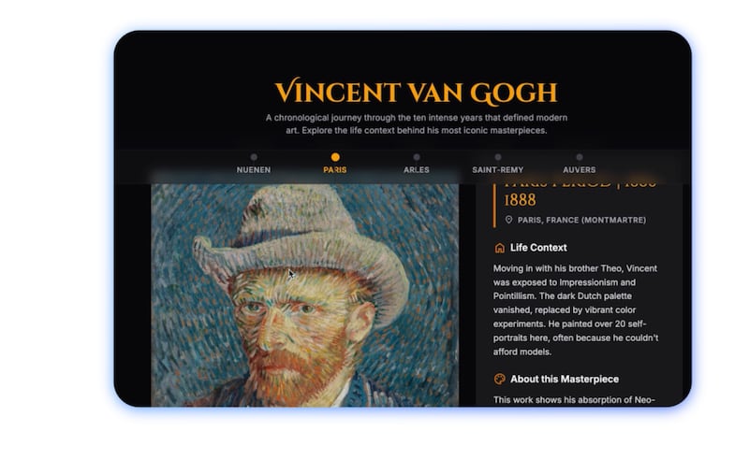Screen dimensions: 749x474
Task: Click the Paris, France (Montmartre) location text
Action: click(x=581, y=220)
